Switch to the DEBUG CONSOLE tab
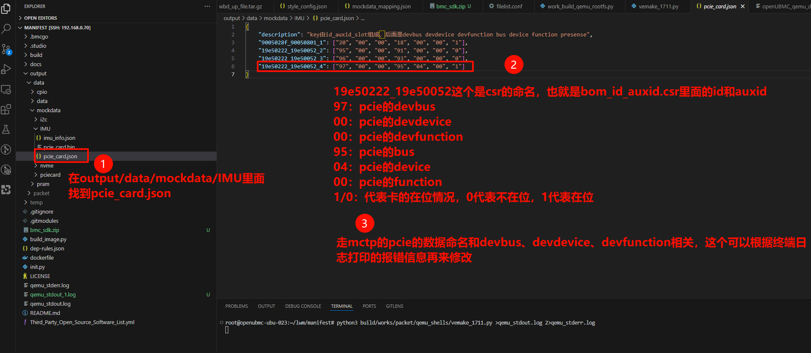This screenshot has width=811, height=353. 303,306
